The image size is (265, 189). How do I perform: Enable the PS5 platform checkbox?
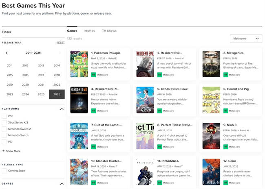click(x=4, y=116)
